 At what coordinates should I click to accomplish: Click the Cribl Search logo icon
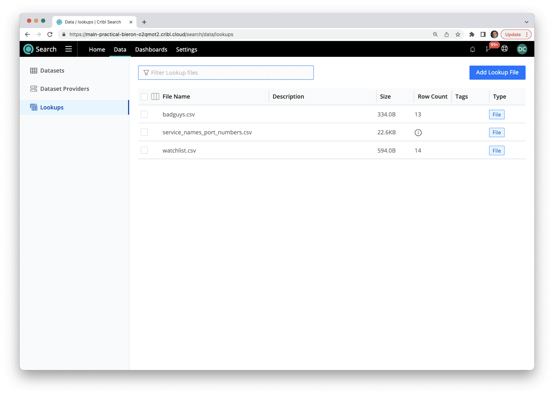point(28,49)
